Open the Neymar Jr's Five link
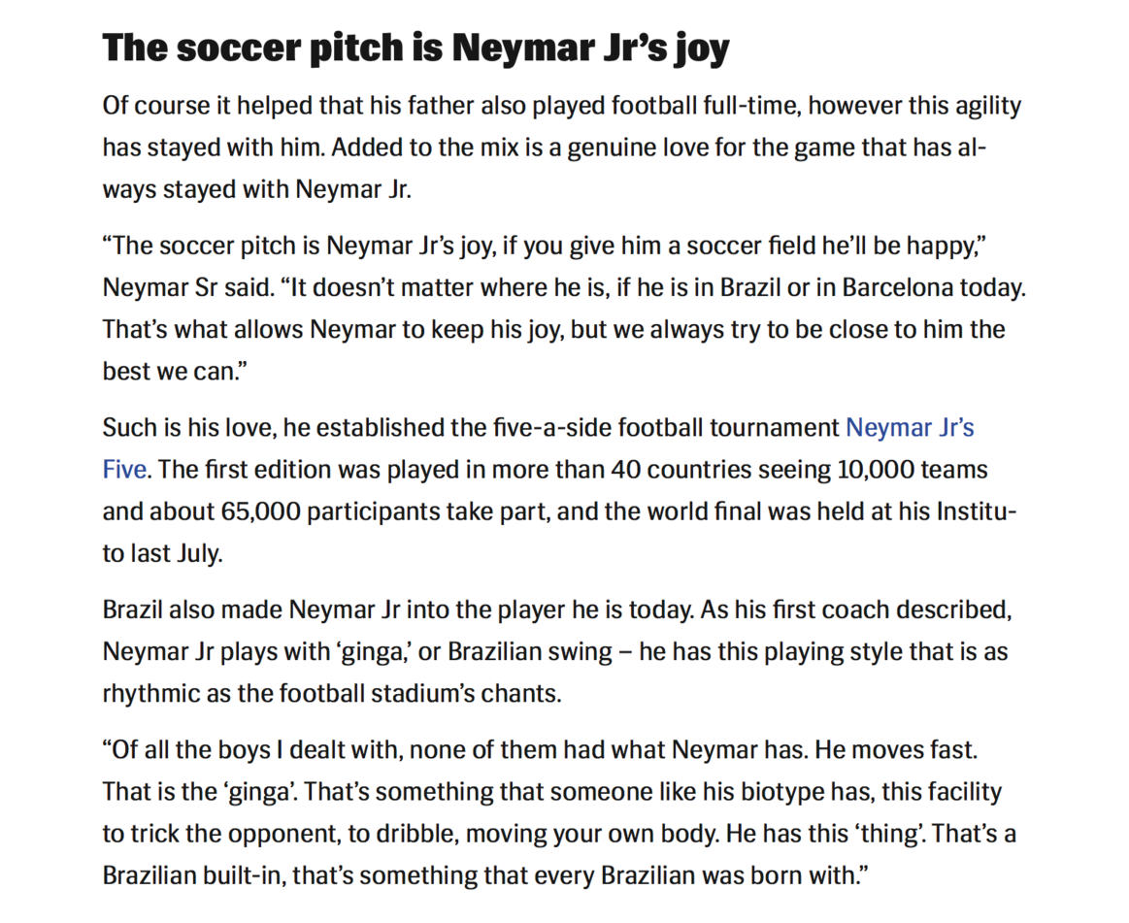Image resolution: width=1129 pixels, height=923 pixels. 910,428
